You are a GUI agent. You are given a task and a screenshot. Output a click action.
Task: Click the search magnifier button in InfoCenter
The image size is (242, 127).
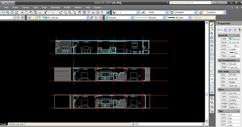[x=214, y=3]
